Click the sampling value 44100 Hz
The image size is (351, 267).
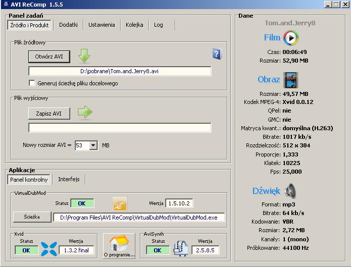pyautogui.click(x=295, y=248)
